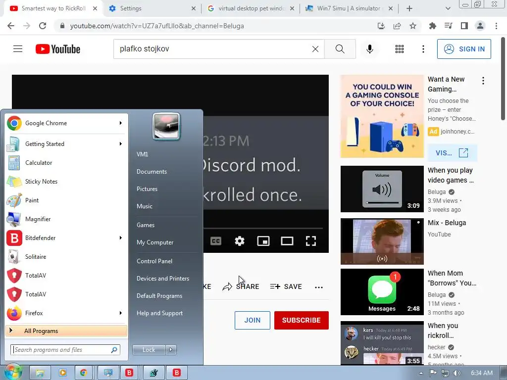The width and height of the screenshot is (507, 380).
Task: Click the Lock button in Start menu
Action: coord(149,350)
